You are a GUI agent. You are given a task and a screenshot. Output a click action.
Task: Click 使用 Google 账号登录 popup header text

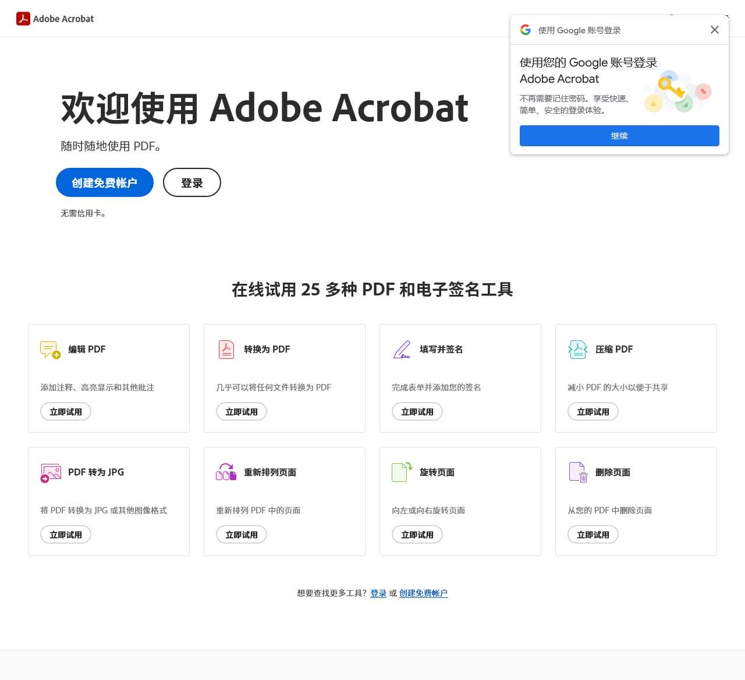(580, 30)
